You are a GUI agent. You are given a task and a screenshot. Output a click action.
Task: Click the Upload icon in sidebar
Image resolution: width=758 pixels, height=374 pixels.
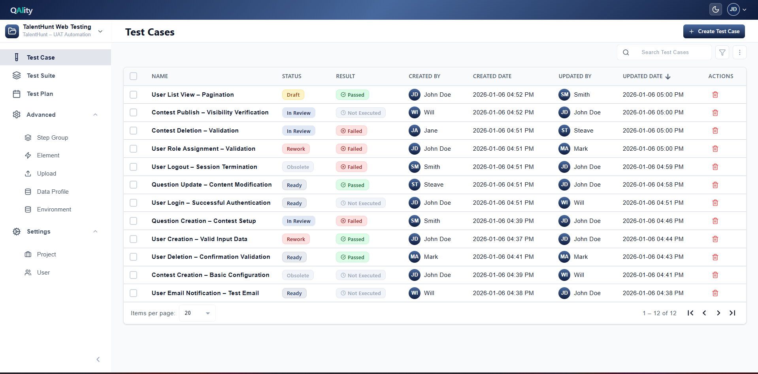[x=28, y=173]
